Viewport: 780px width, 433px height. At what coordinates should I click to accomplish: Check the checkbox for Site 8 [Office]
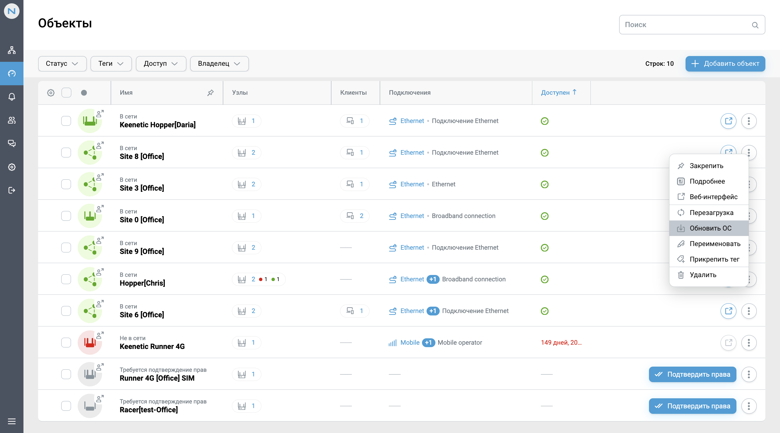(66, 152)
